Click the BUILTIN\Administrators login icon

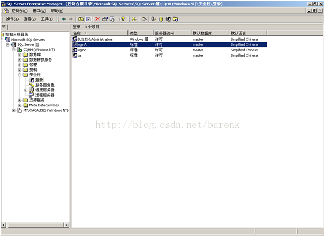pos(74,39)
